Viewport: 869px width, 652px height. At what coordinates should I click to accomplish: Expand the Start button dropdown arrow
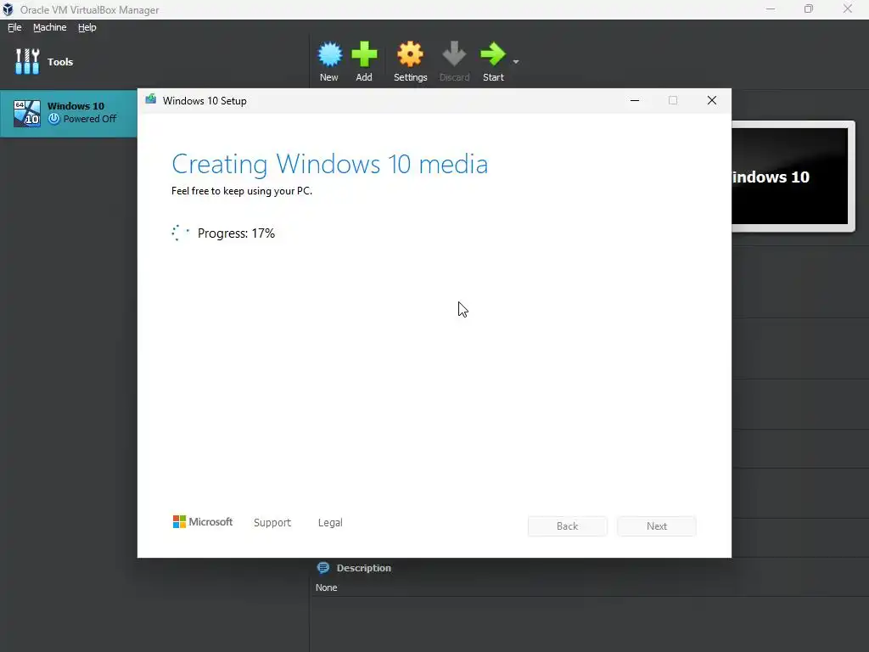[x=516, y=61]
